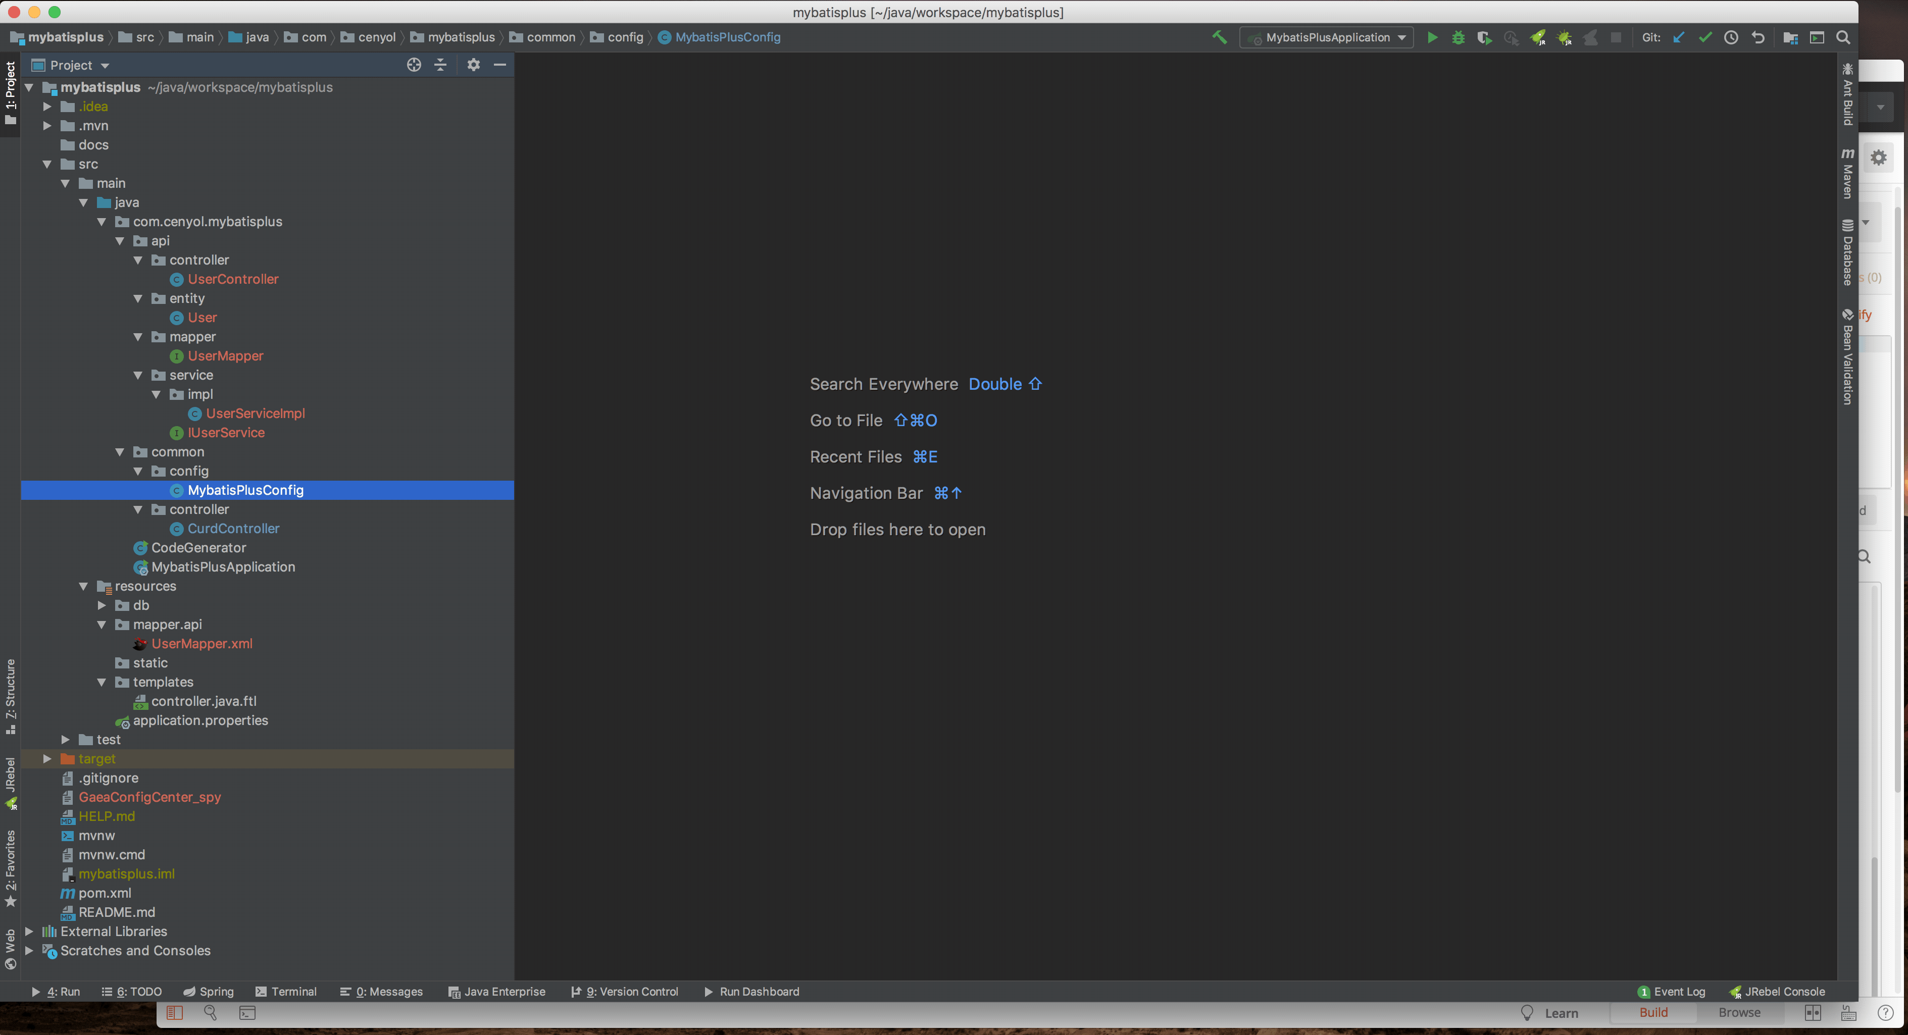The image size is (1908, 1035).
Task: Expand the target folder
Action: (46, 759)
